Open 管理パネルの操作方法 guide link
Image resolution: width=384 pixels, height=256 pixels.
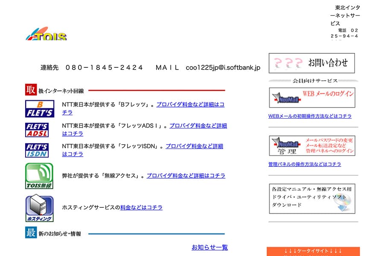[305, 164]
